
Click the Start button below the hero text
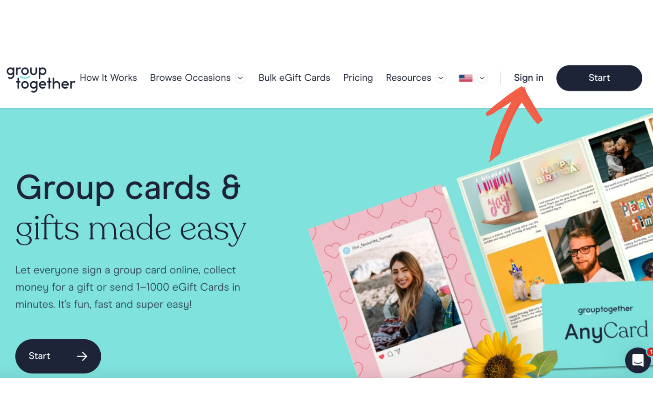(58, 356)
